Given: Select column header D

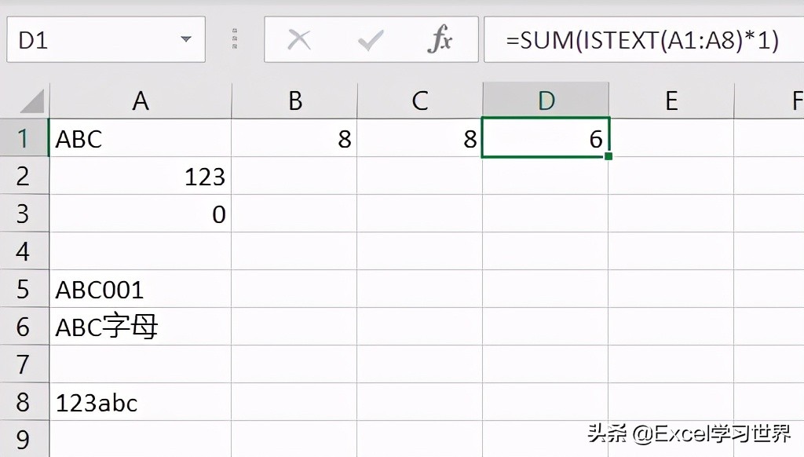Looking at the screenshot, I should click(545, 101).
